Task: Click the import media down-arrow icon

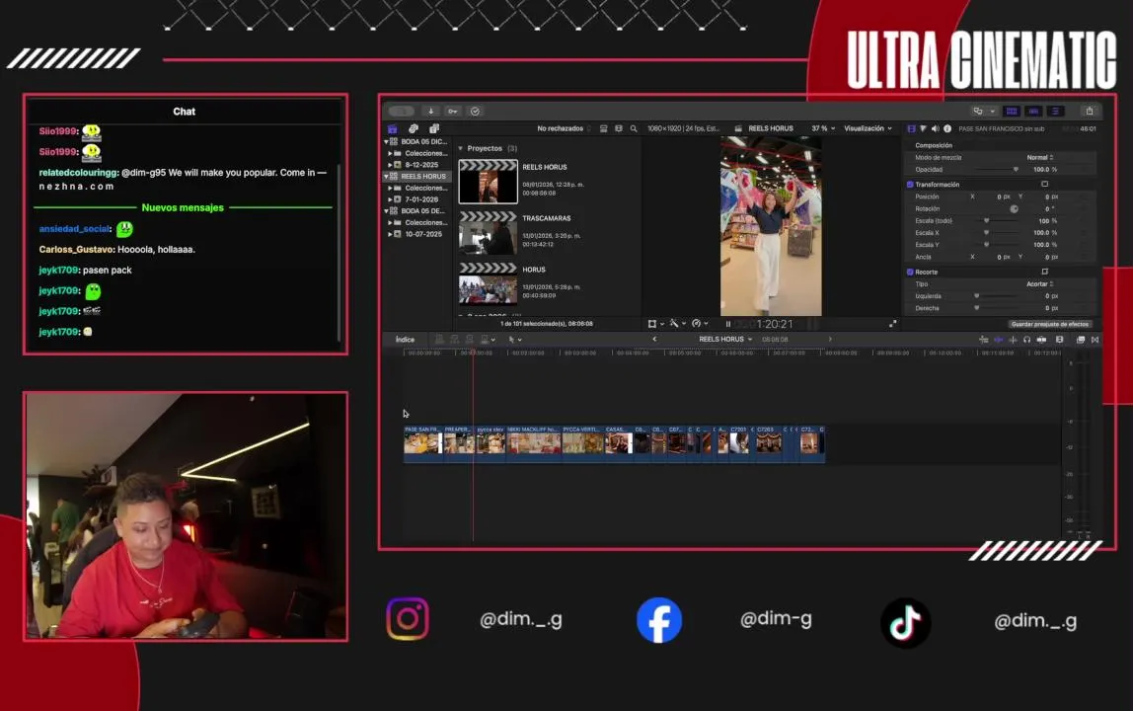Action: click(x=430, y=112)
